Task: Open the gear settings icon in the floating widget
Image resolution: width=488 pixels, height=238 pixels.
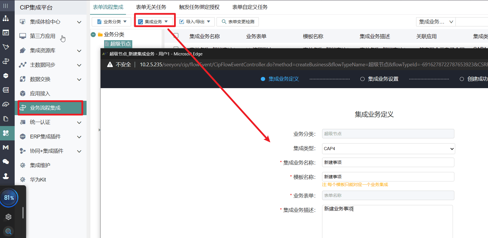Action: tap(9, 217)
